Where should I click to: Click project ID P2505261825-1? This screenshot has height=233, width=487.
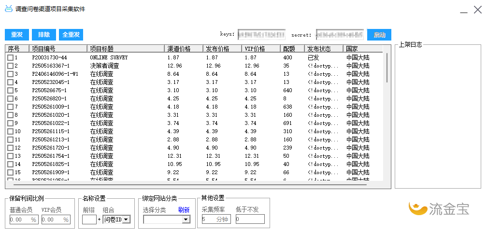pos(51,164)
